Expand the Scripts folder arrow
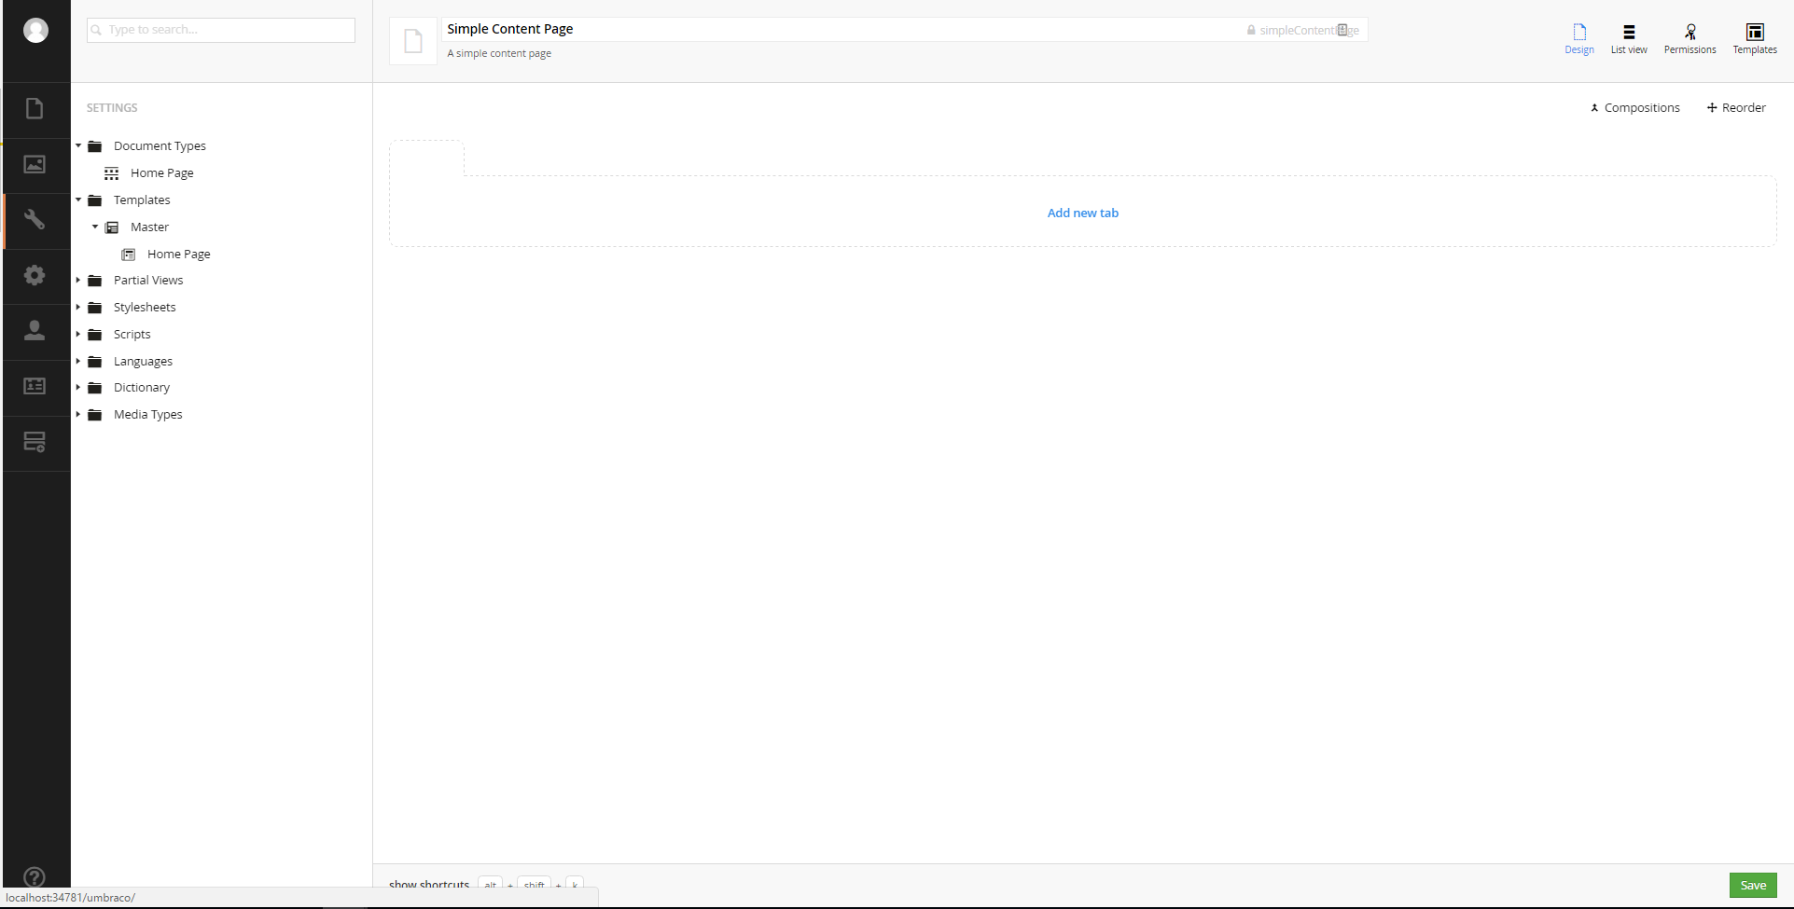The width and height of the screenshot is (1794, 909). coord(78,335)
